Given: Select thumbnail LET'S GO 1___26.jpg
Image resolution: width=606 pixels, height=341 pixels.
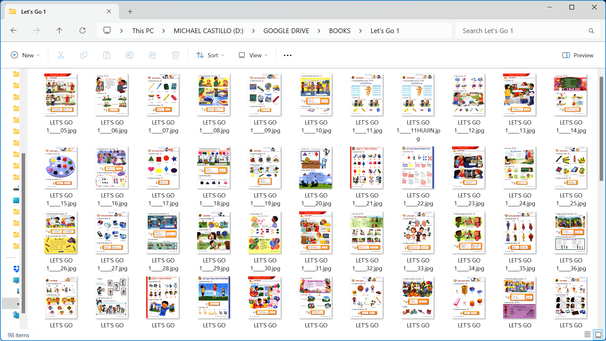Looking at the screenshot, I should (x=61, y=232).
